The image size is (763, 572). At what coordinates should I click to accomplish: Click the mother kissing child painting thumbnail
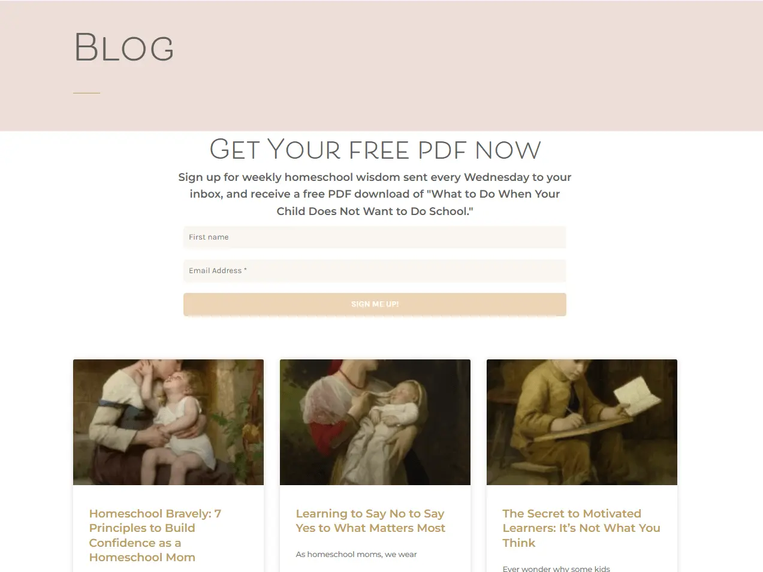click(x=168, y=422)
